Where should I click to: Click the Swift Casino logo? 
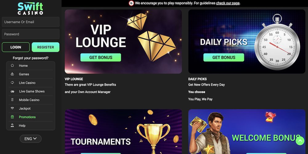click(30, 8)
